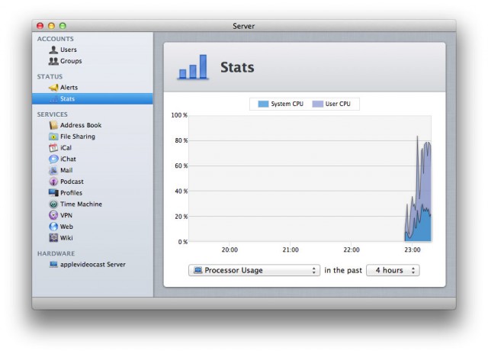
Task: Click the ACCOUNTS section header
Action: coord(56,39)
